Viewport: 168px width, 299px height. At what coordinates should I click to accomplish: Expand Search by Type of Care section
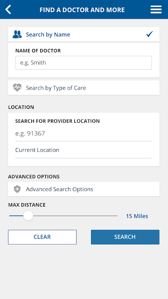(x=84, y=88)
